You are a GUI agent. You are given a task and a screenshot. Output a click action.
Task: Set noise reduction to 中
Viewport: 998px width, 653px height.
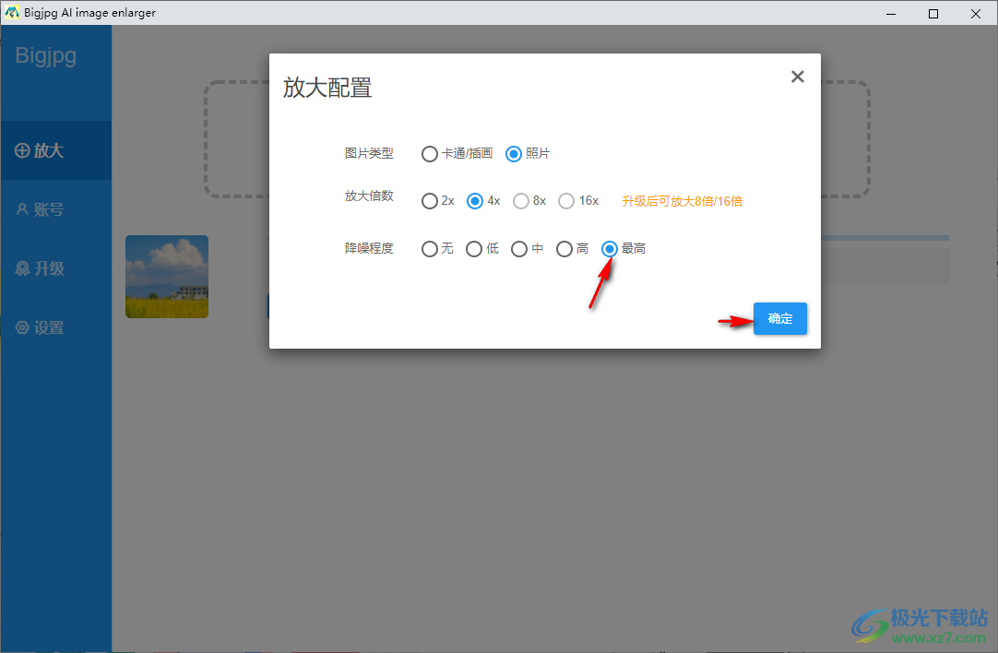[x=519, y=248]
